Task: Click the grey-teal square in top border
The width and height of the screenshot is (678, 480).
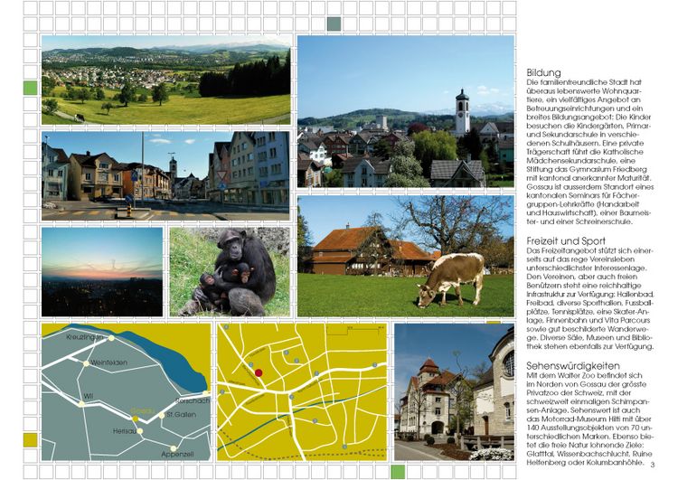Action: [334, 24]
